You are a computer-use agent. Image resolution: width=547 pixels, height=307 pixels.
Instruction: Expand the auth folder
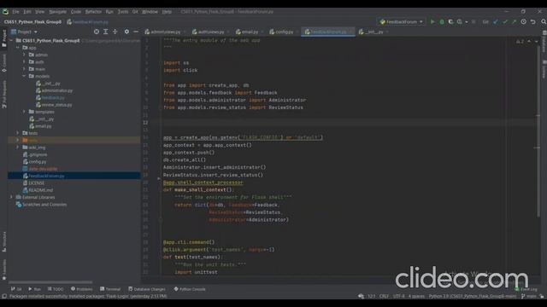click(x=25, y=62)
